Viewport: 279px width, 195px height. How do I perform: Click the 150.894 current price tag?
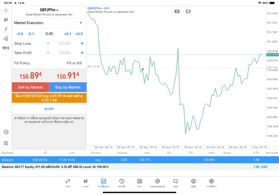pos(272,55)
